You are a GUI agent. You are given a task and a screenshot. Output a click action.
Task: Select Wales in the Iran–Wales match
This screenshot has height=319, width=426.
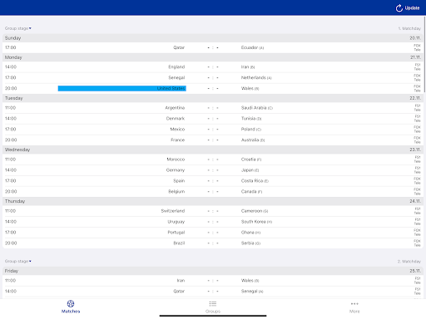[247, 281]
